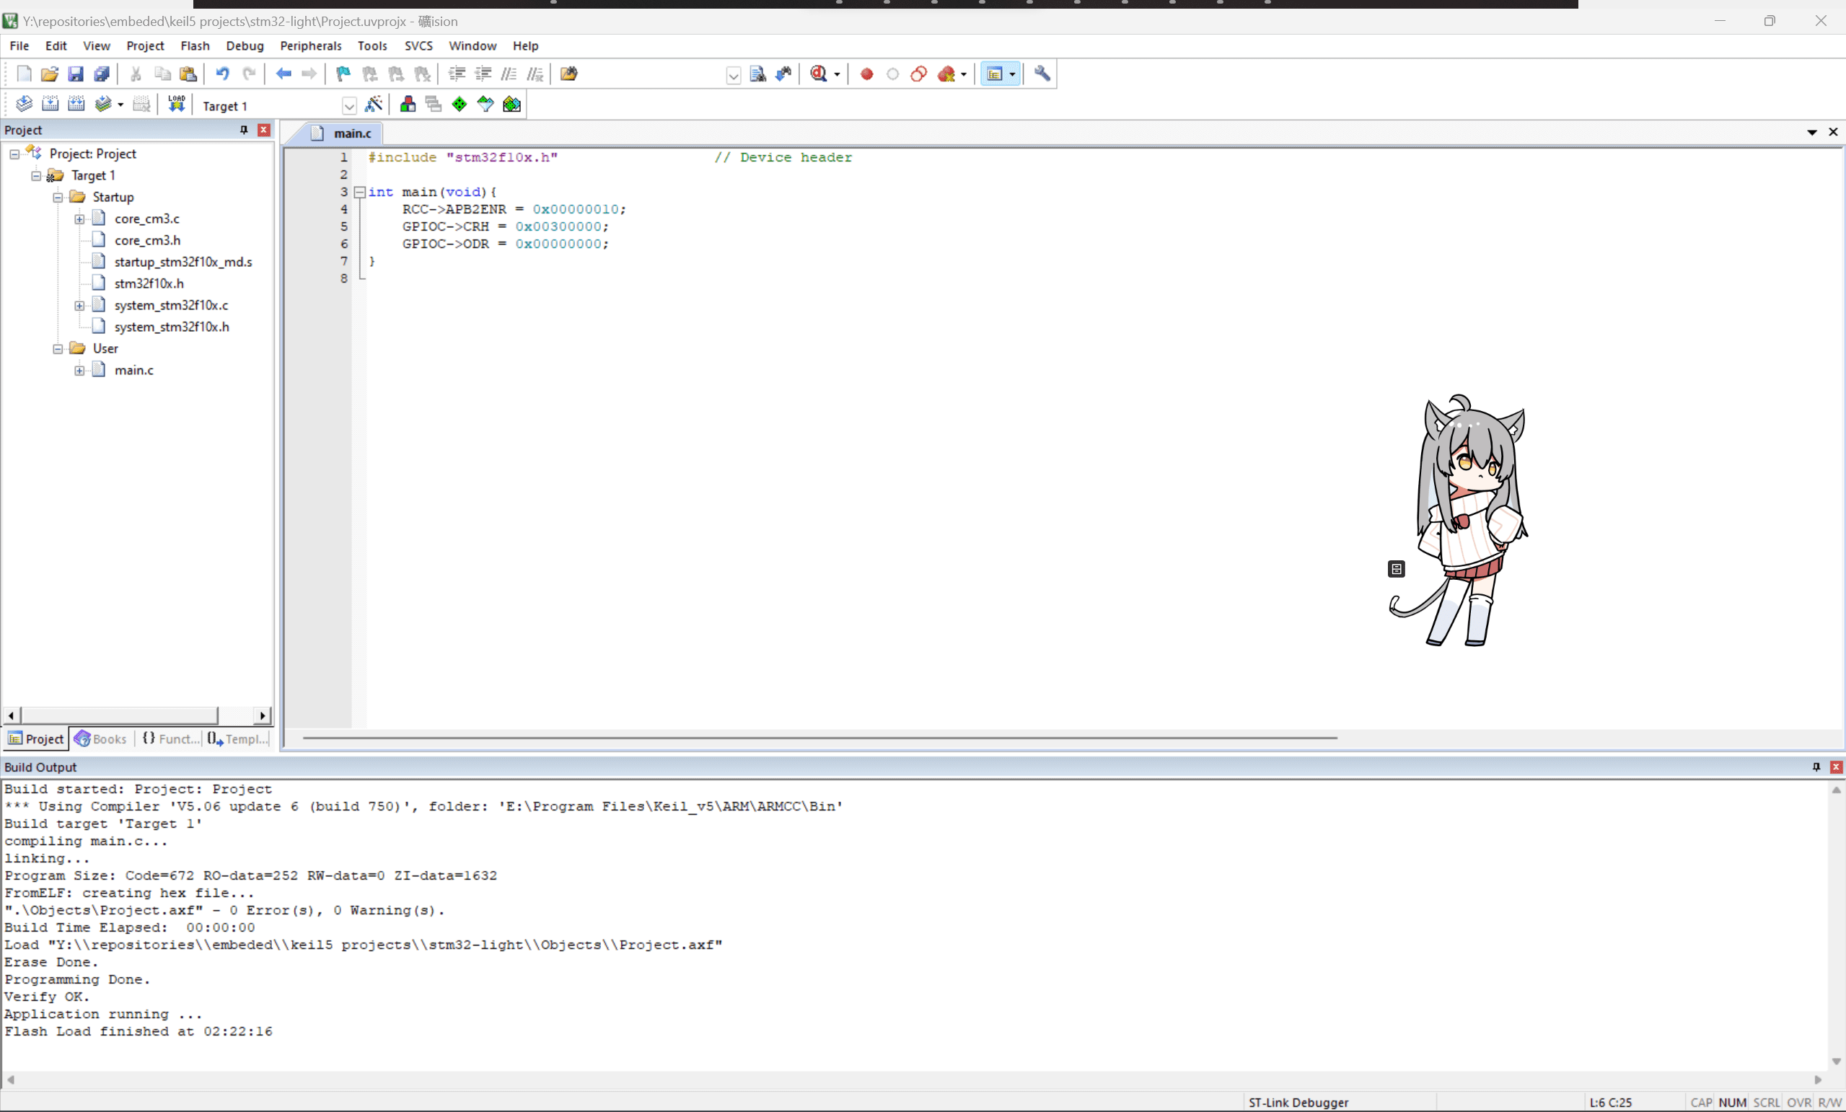Close the active editor tab
Screen dimensions: 1846x1112
1833,132
